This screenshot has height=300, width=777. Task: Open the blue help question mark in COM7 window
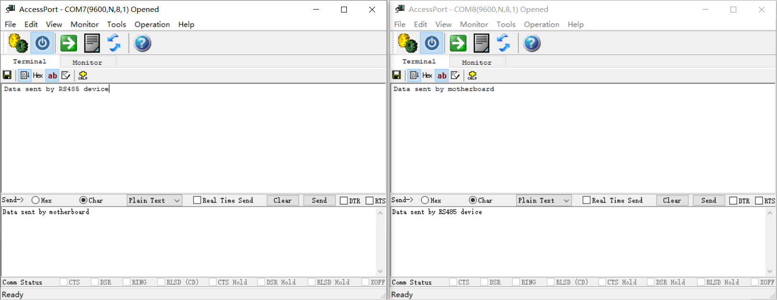click(142, 43)
